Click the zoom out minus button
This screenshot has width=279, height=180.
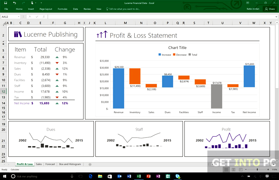click(246, 170)
